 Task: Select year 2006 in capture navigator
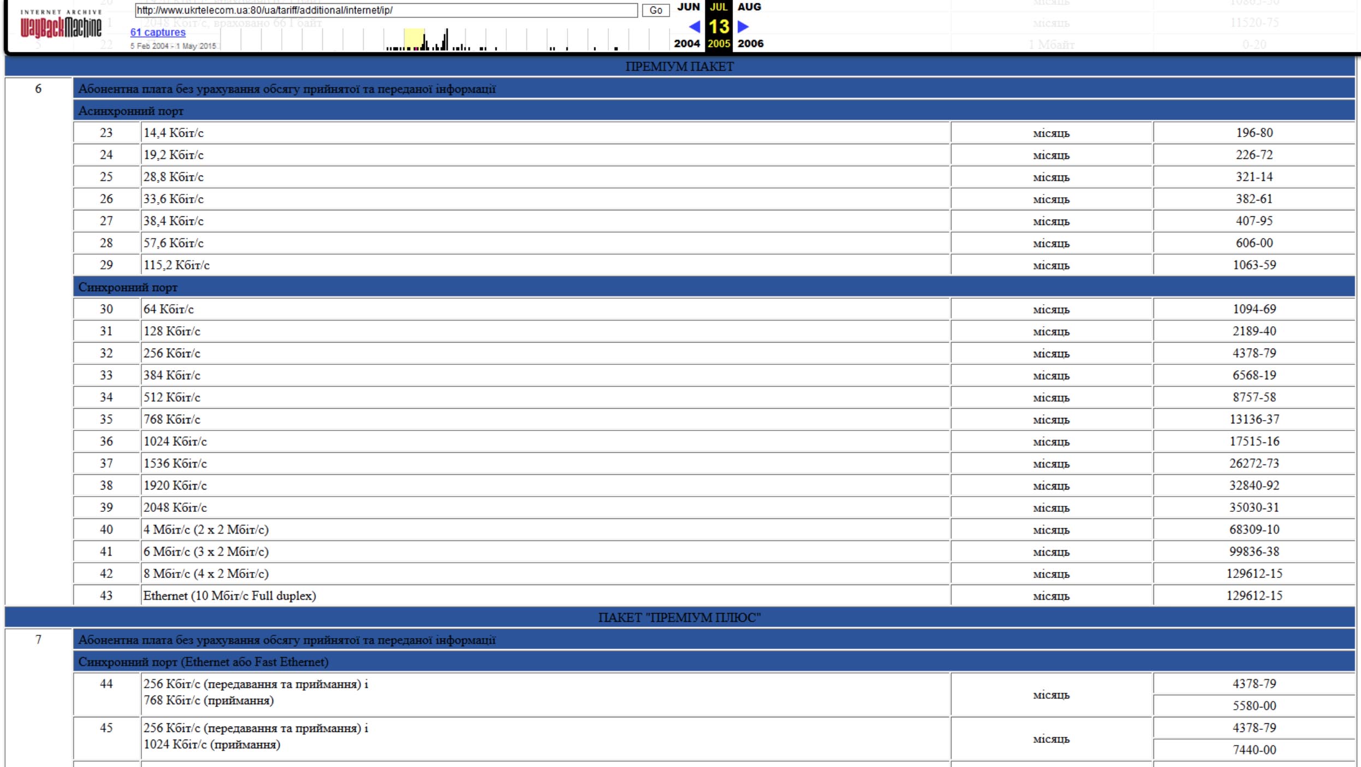[x=750, y=44]
